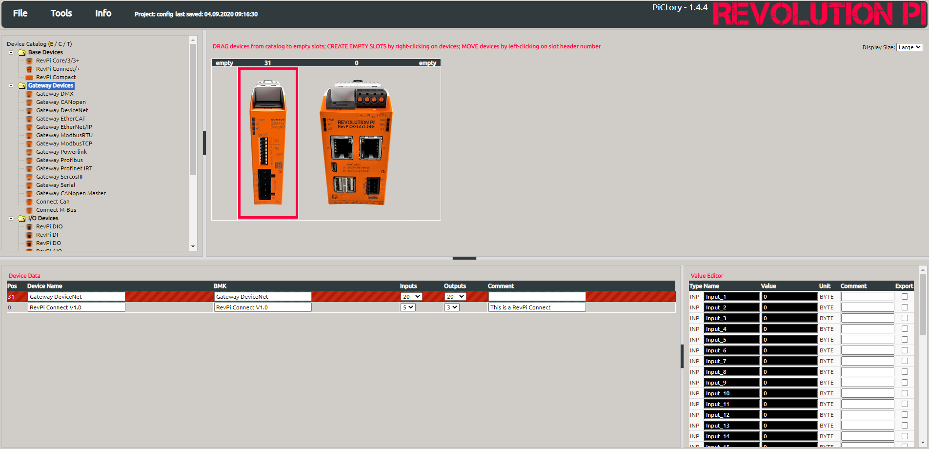Select the RevPi Connect device image

tap(356, 143)
